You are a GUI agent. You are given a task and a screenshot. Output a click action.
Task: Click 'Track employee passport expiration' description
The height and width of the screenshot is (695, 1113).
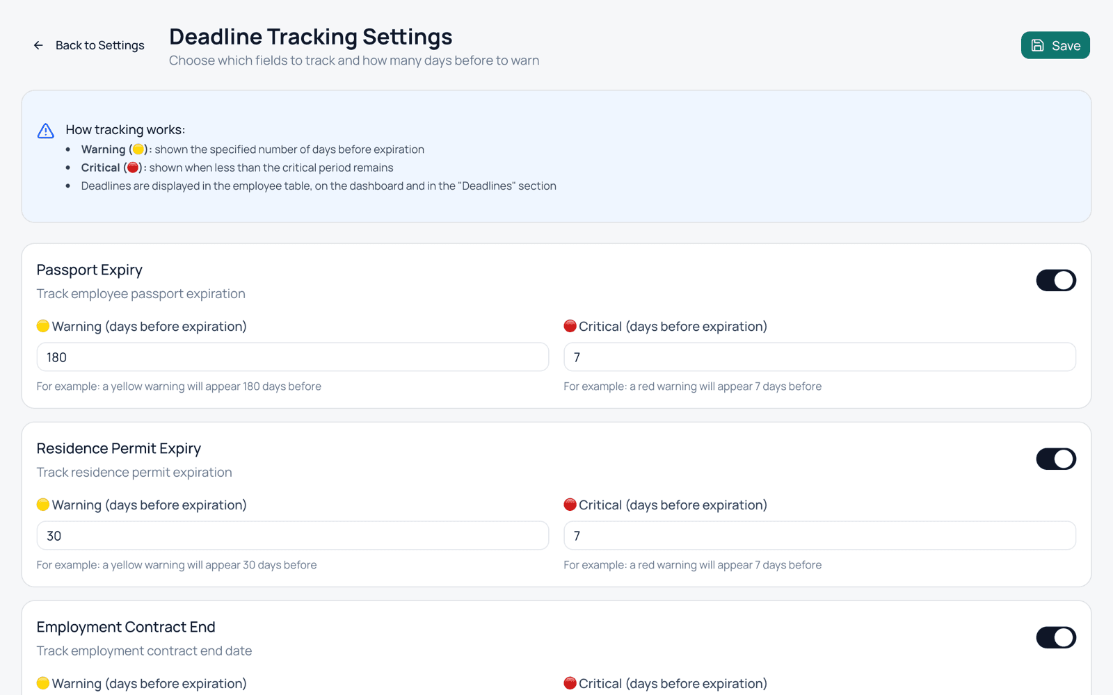(x=141, y=294)
